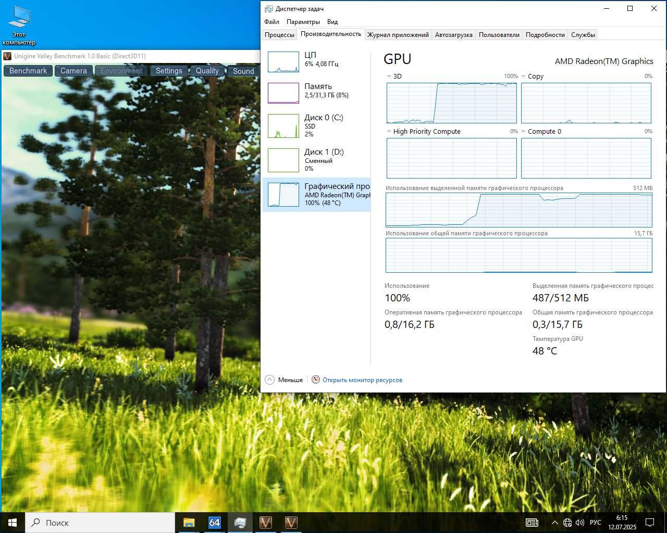Image resolution: width=667 pixels, height=533 pixels.
Task: Click the 0,8/16,2 ГБ GPU memory value
Action: 410,325
